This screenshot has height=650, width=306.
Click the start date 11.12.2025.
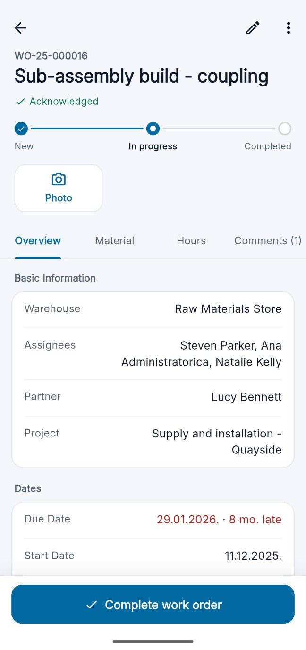[253, 556]
